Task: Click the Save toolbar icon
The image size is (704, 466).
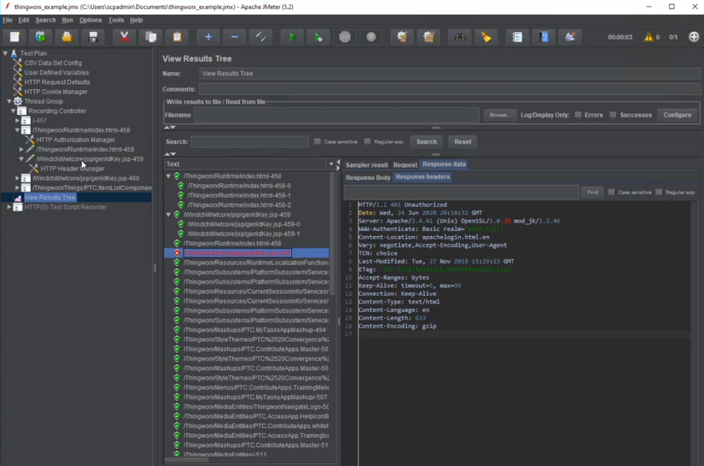Action: tap(92, 37)
